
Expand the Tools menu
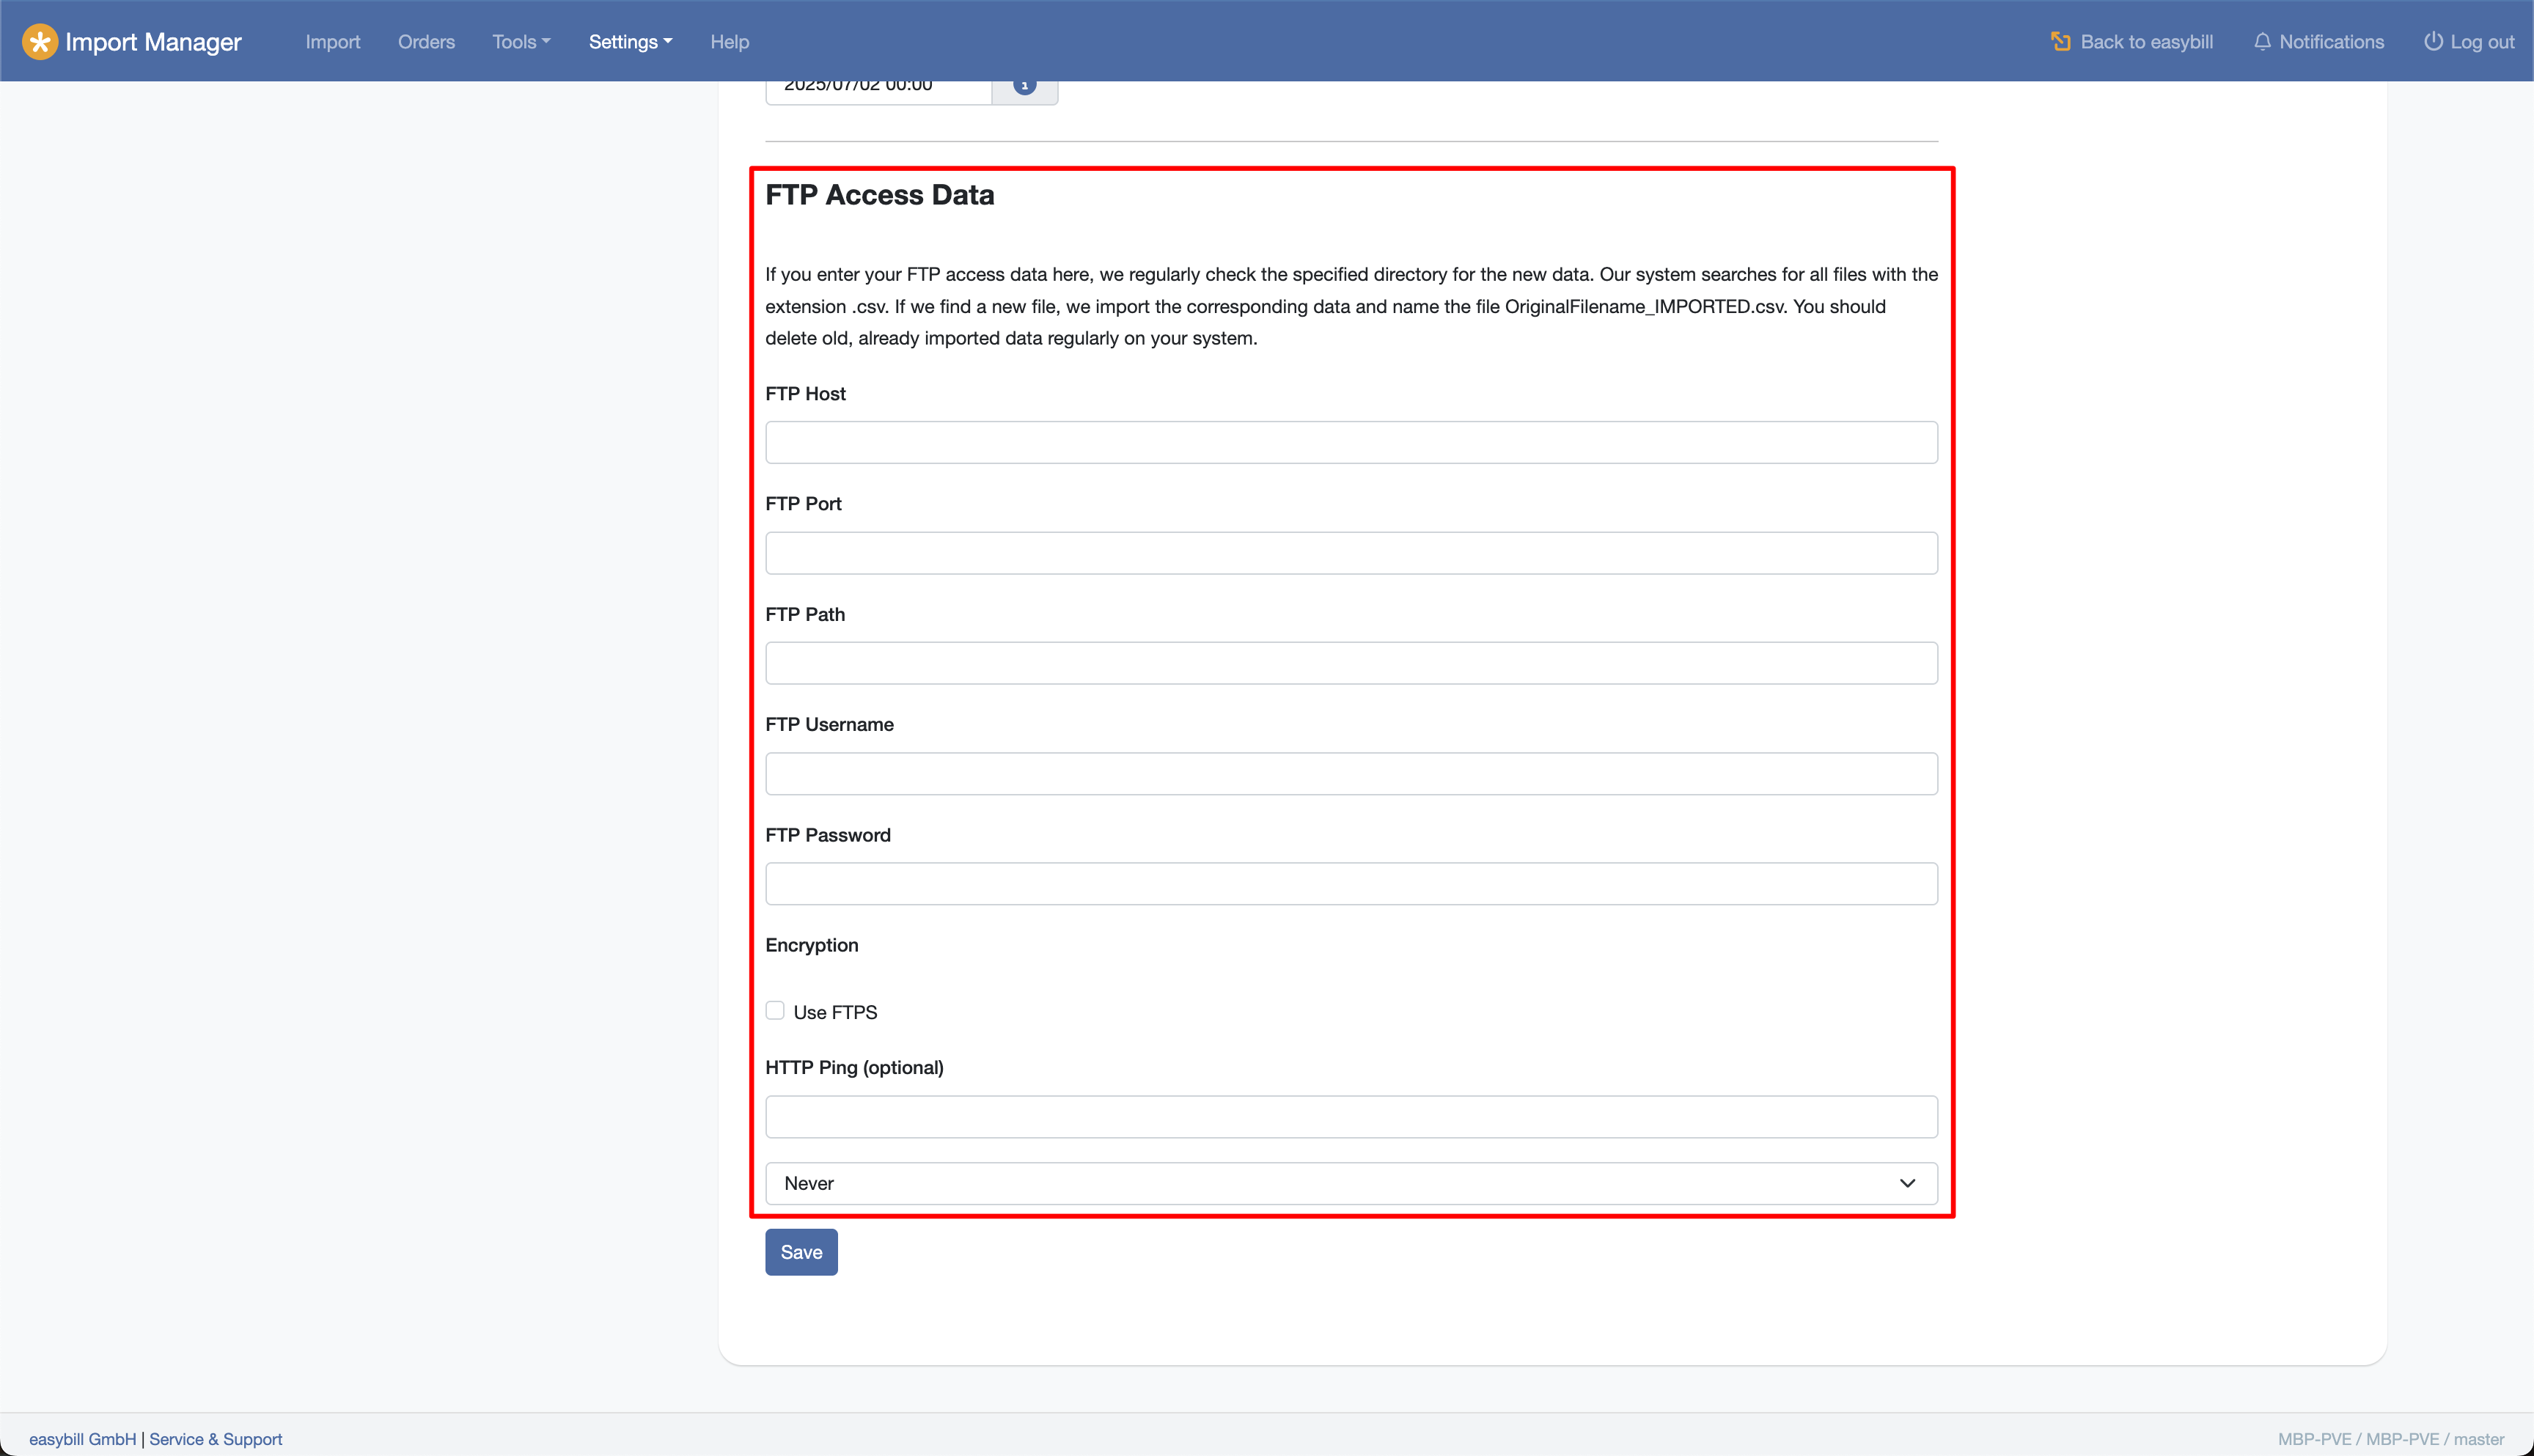pos(521,42)
